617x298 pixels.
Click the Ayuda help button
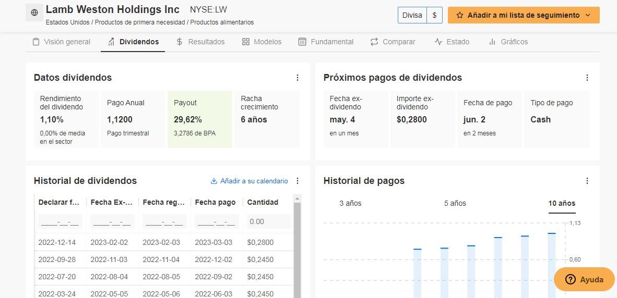(584, 280)
